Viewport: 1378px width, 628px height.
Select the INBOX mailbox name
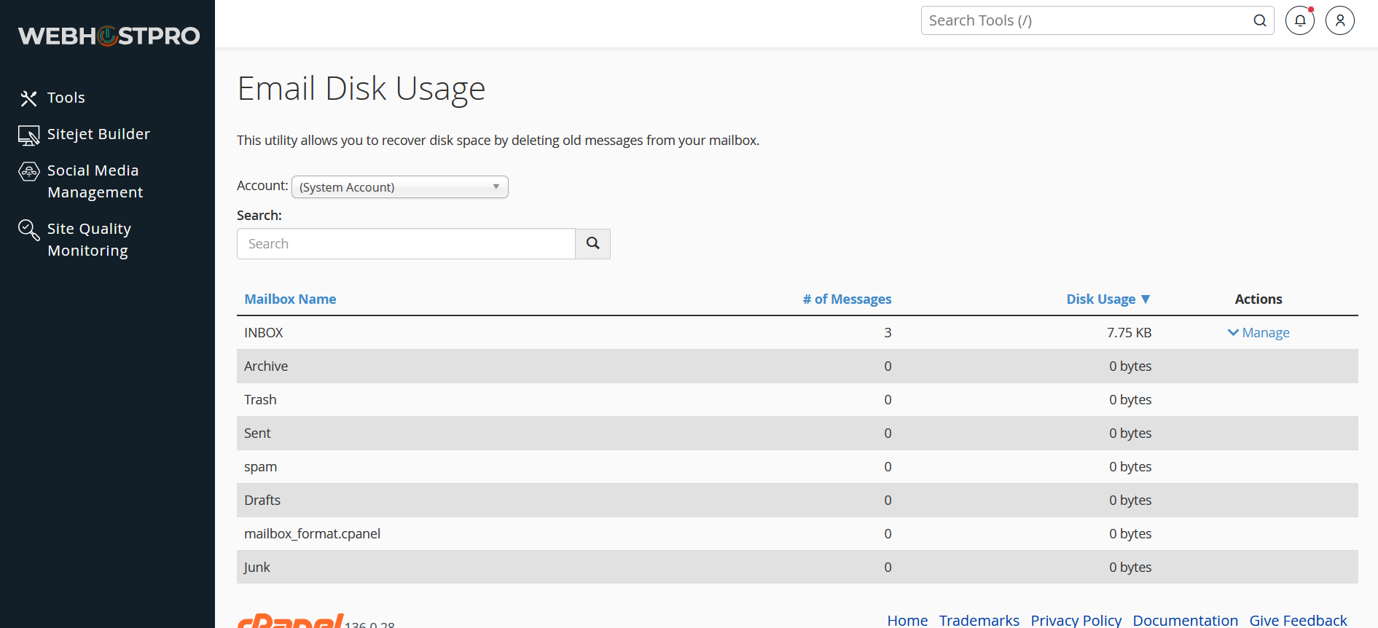(x=263, y=333)
